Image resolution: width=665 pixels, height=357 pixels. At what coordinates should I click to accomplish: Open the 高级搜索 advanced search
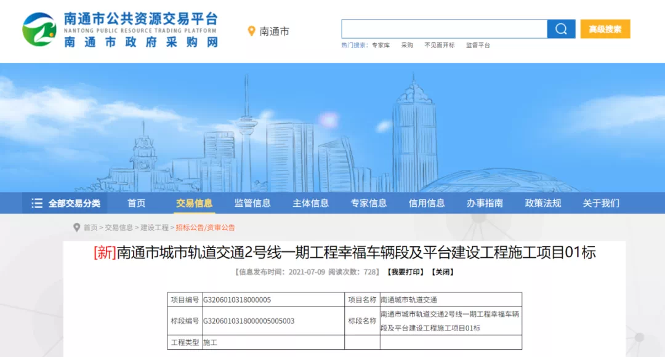point(605,29)
